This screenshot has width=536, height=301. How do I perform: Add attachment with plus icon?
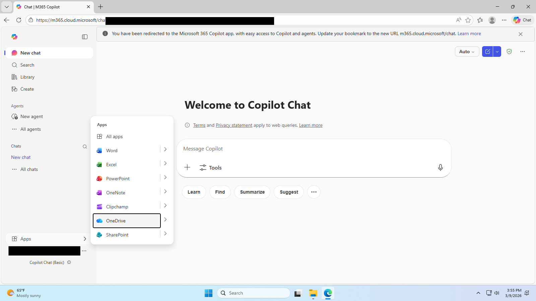187,168
